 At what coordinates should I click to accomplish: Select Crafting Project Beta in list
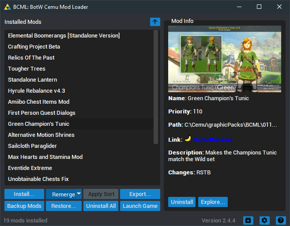click(x=80, y=47)
